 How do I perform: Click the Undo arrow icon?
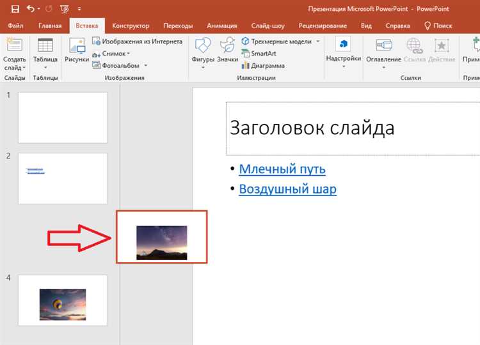tap(30, 8)
